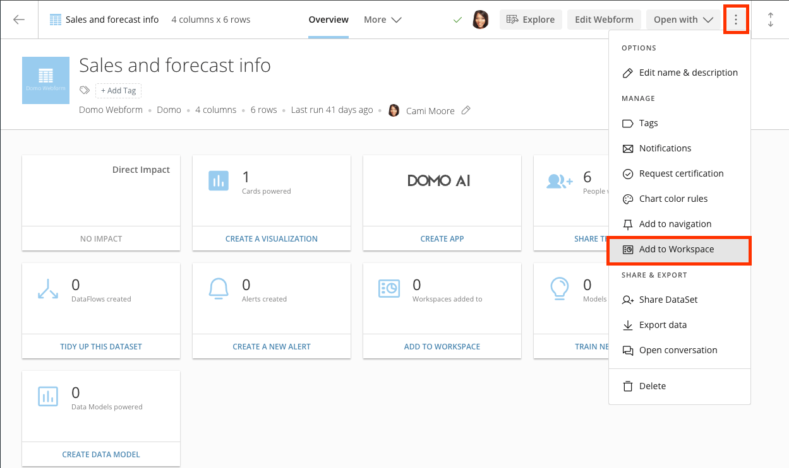Click the Cards powered label
The width and height of the screenshot is (789, 468).
click(267, 191)
